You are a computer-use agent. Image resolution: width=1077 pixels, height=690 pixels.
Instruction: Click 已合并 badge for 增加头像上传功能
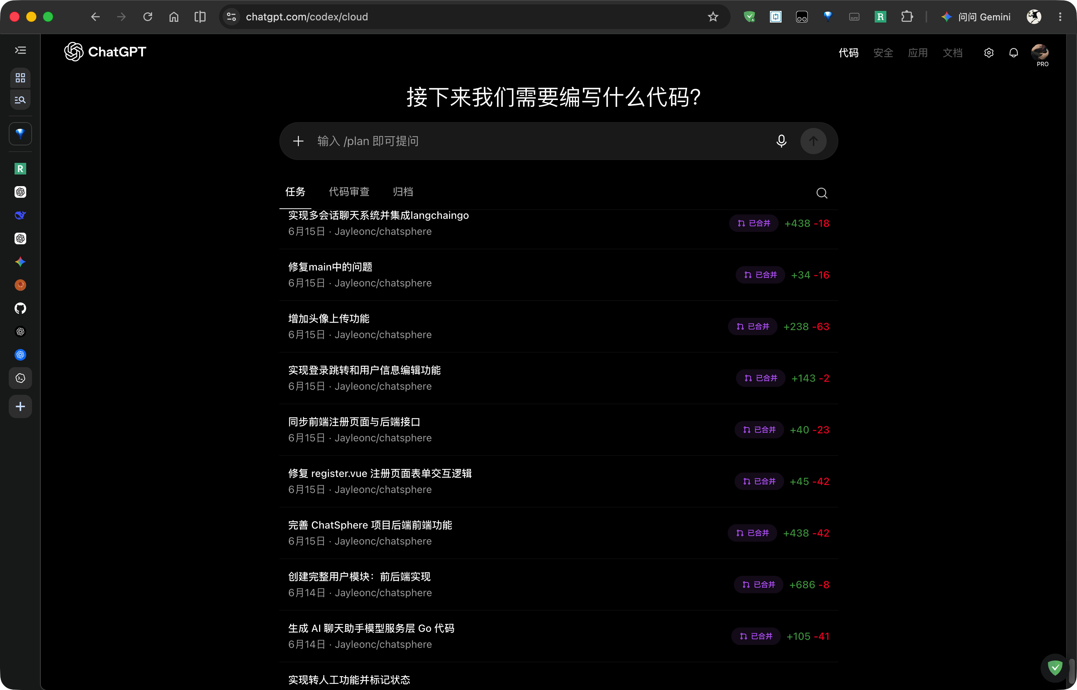click(x=753, y=326)
